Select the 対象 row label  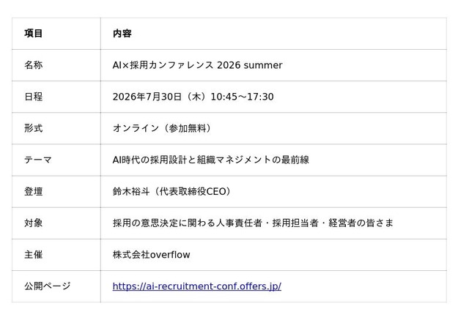tap(33, 223)
